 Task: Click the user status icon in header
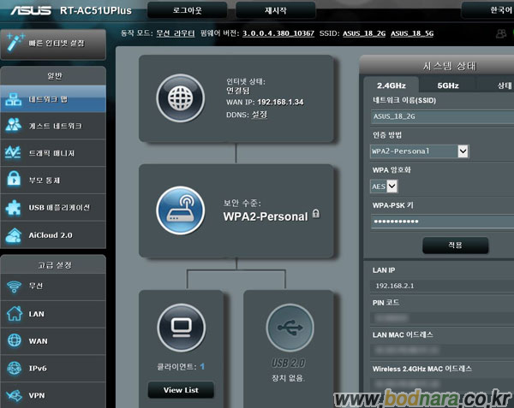pos(501,33)
